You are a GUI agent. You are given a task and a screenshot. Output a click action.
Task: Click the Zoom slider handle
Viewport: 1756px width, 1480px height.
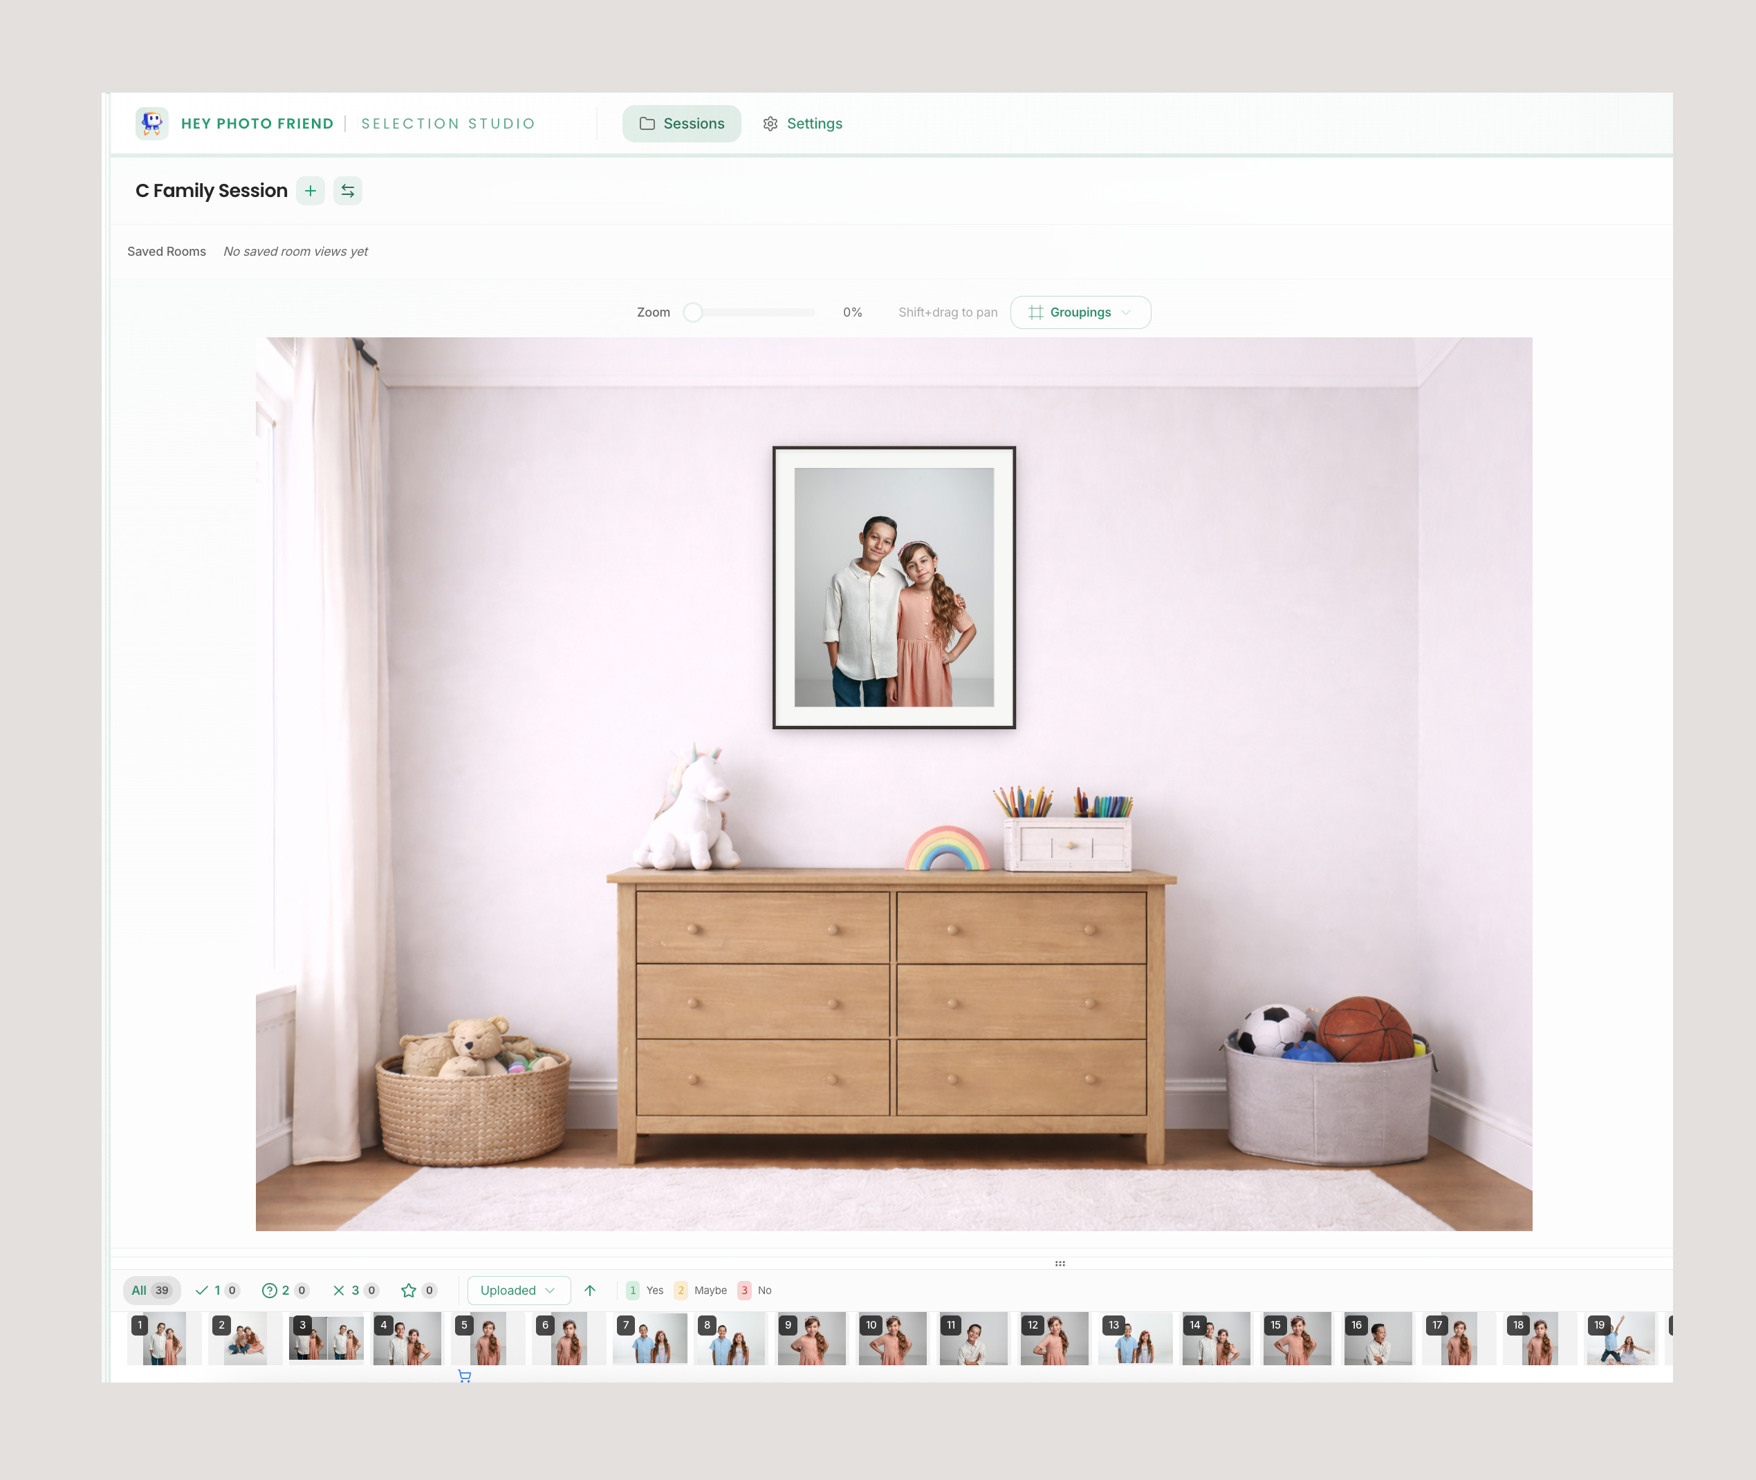tap(692, 312)
